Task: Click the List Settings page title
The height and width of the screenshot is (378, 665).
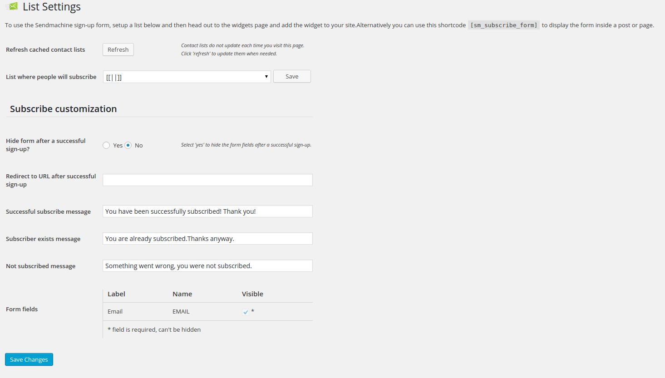Action: [x=52, y=7]
